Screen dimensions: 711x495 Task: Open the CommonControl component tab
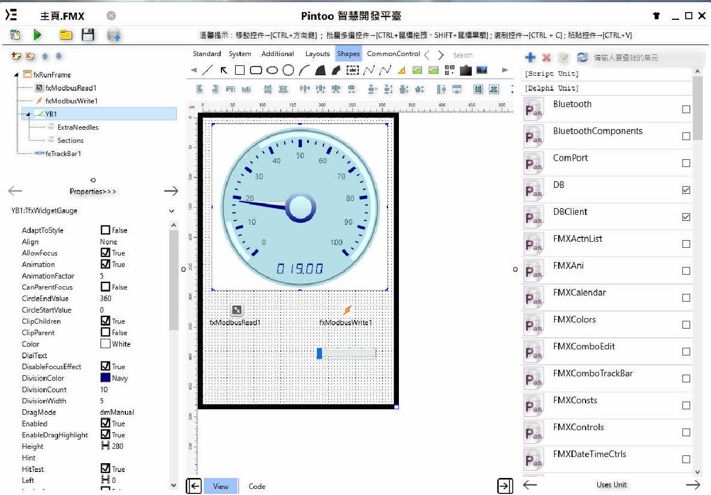tap(393, 54)
